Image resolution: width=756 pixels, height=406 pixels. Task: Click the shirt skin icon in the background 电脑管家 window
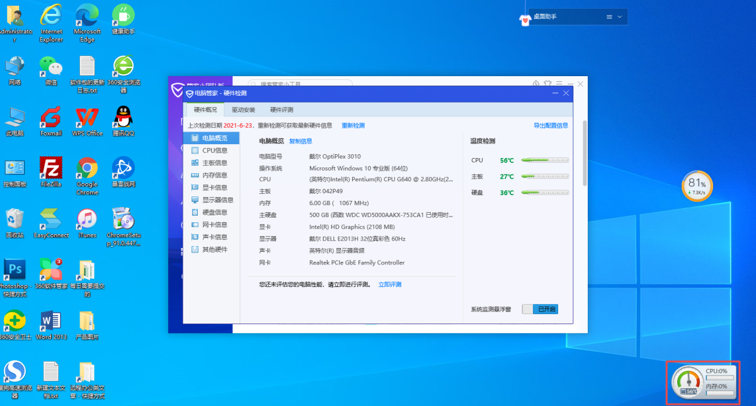(548, 83)
